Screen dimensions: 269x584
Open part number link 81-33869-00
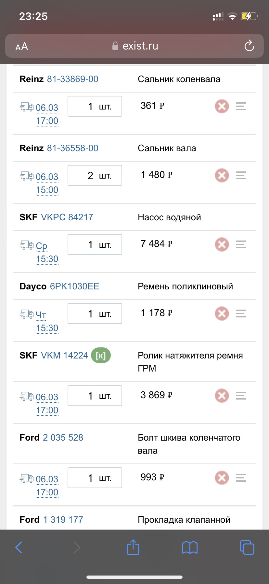pyautogui.click(x=73, y=79)
